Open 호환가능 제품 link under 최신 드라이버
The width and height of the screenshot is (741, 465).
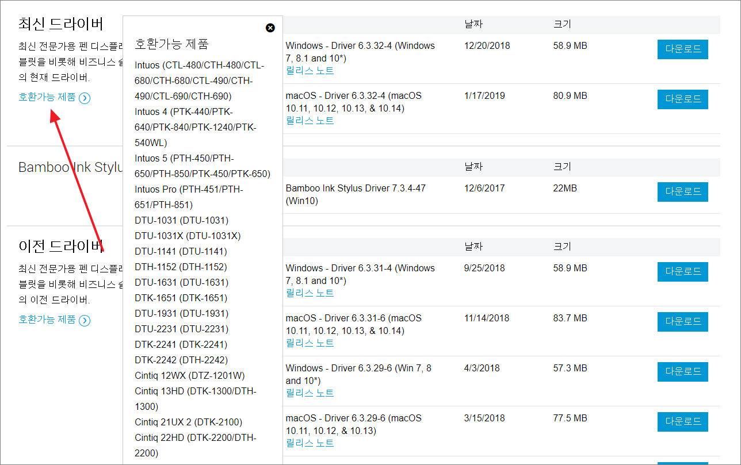(47, 97)
